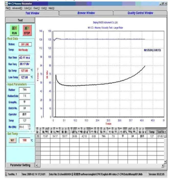Open the Mv-t dropdown list

click(29, 127)
